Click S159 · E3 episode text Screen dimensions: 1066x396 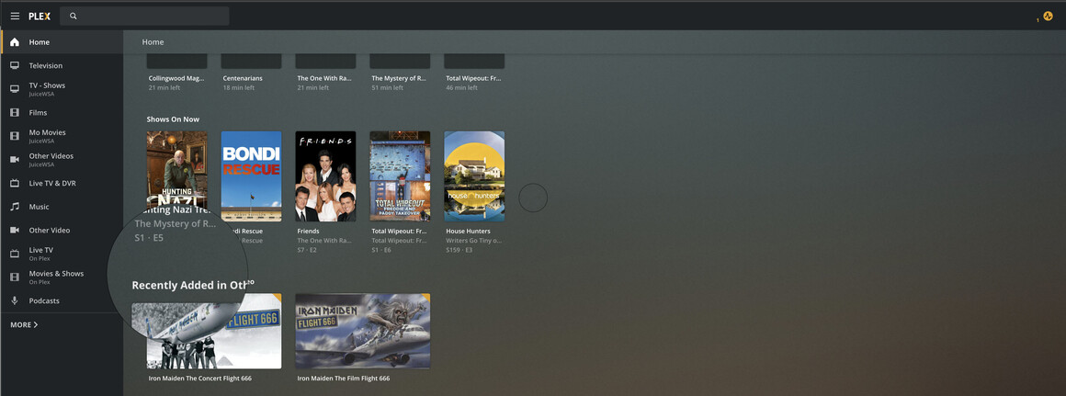pos(459,250)
